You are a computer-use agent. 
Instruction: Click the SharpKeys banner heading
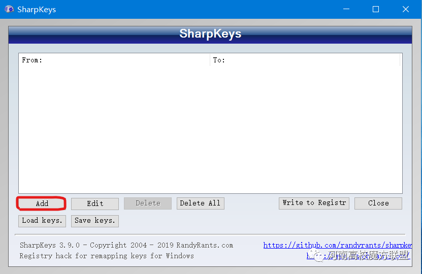[x=210, y=33]
